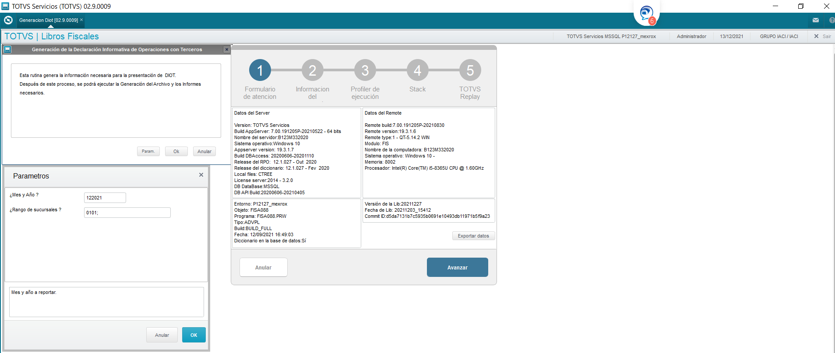Click the Mes y año a reportar help text

point(34,292)
